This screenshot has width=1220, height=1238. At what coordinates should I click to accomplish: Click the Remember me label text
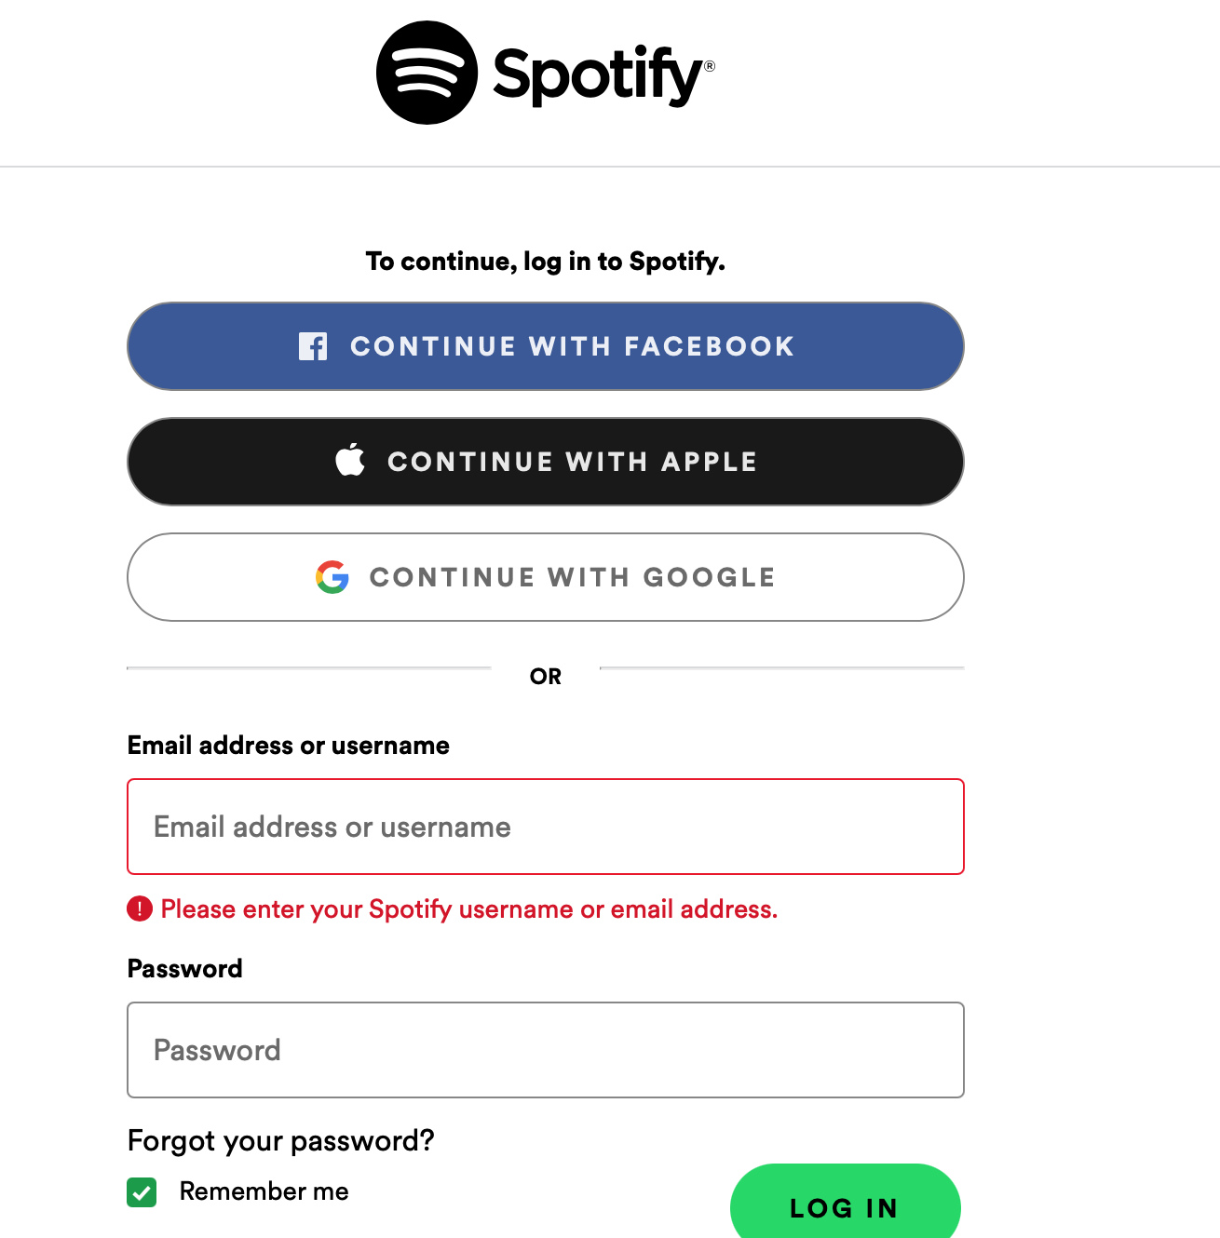click(264, 1191)
